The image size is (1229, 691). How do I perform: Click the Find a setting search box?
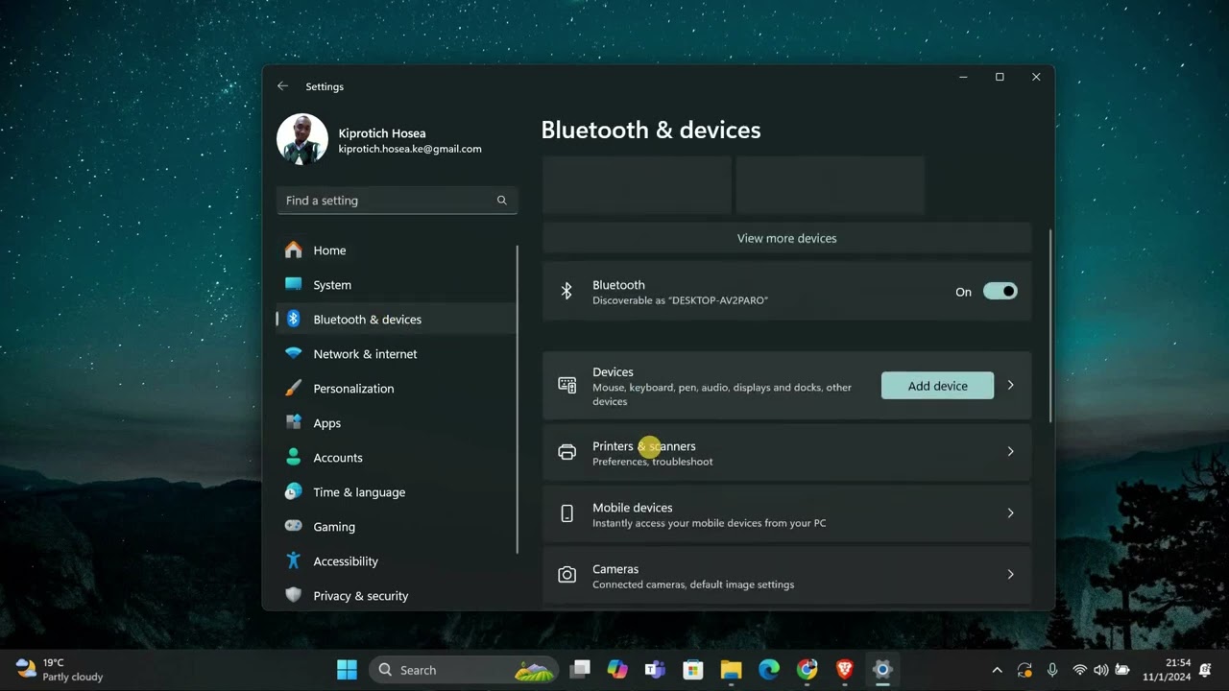pyautogui.click(x=397, y=201)
